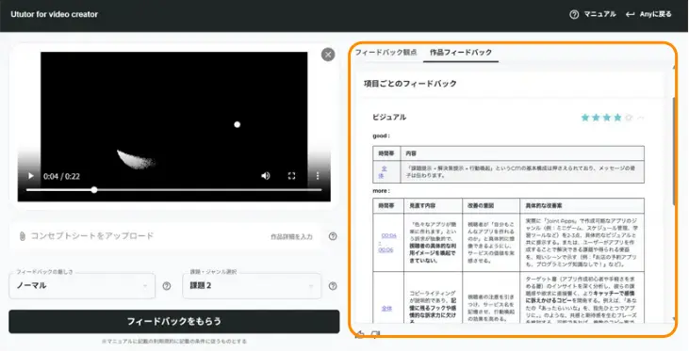Remove the video with the X button
Viewport: 689px width, 352px height.
(x=328, y=55)
